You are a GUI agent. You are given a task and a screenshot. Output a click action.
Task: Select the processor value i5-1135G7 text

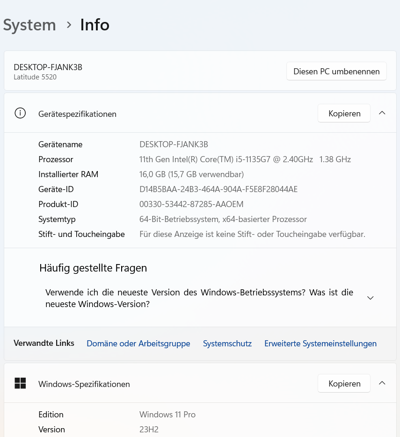click(245, 159)
